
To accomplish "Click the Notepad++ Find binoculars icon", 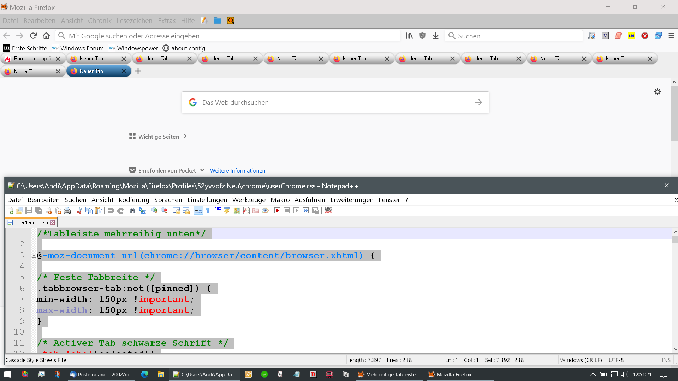I will pyautogui.click(x=132, y=211).
